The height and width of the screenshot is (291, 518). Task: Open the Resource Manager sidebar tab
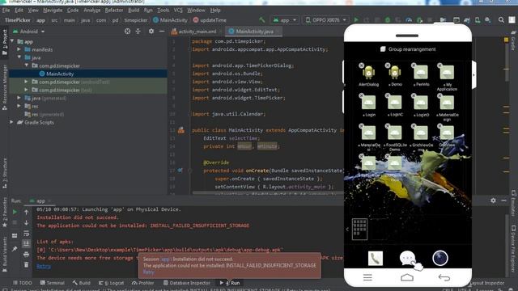(x=5, y=87)
